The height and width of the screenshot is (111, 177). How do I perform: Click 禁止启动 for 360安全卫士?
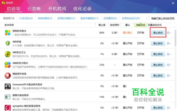tap(158, 54)
